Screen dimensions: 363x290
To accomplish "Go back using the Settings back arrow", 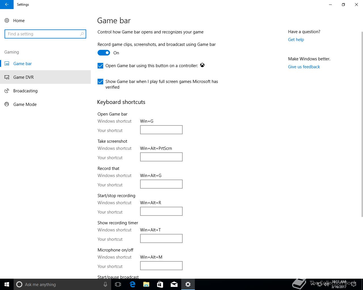I will 7,5.
